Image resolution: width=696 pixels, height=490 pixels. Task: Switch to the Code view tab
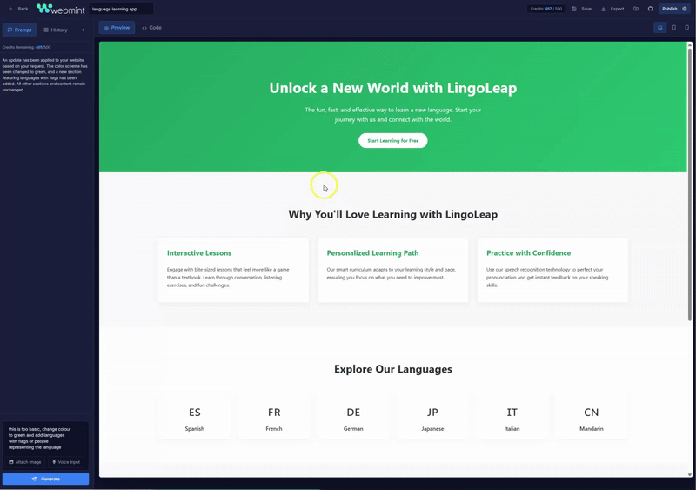[151, 28]
